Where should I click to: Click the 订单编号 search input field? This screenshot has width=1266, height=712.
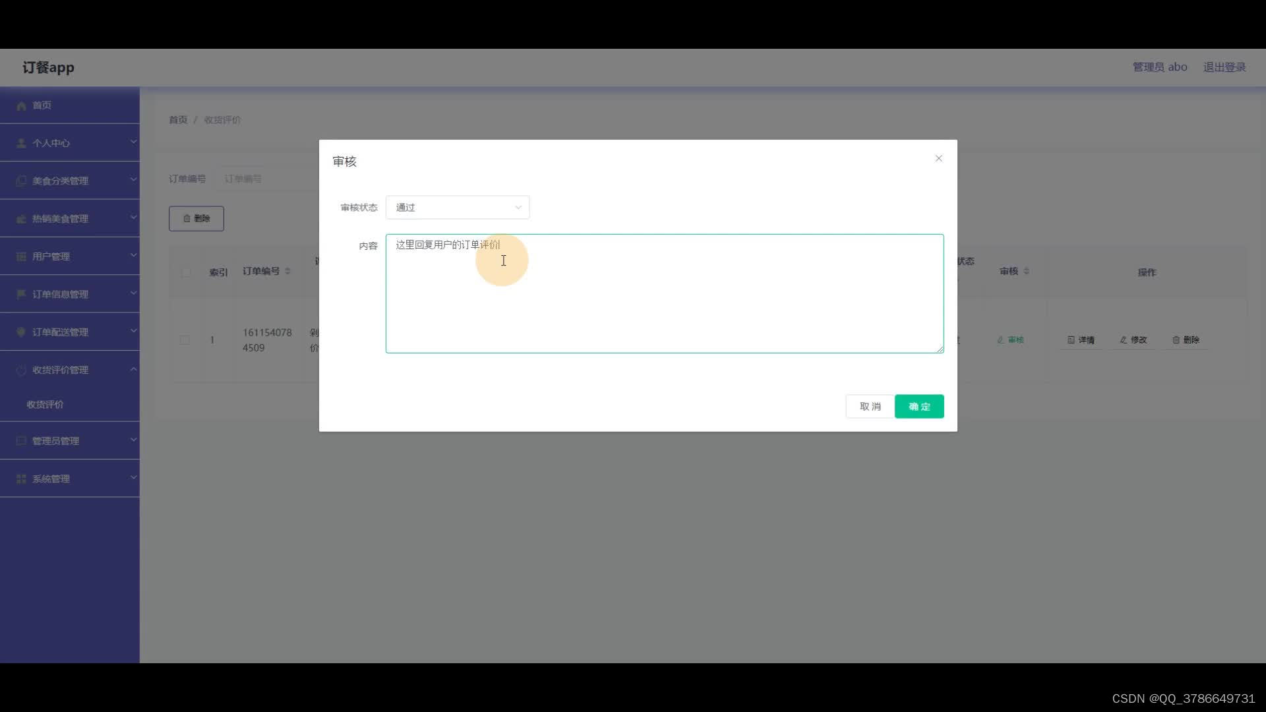tap(267, 179)
